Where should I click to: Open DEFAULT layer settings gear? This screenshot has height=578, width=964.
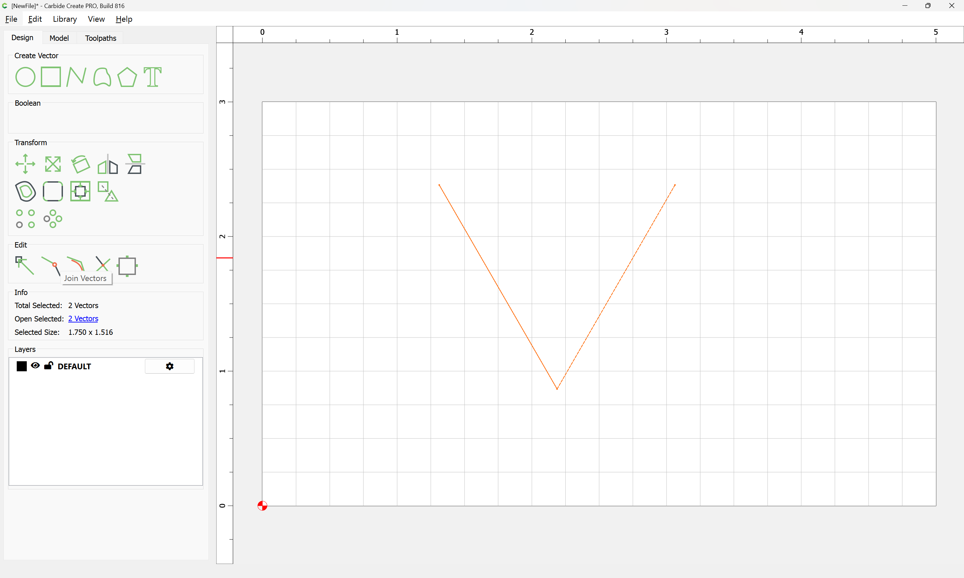tap(169, 366)
